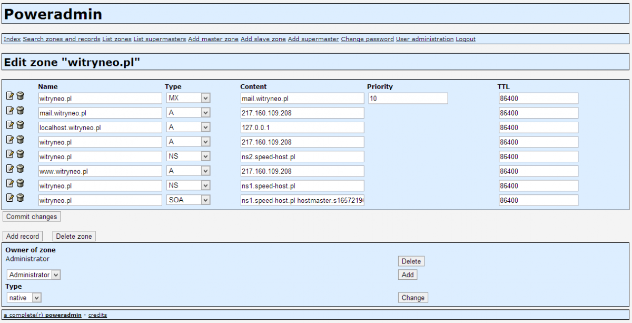Edit the MX record for witryneo.pl
Viewport: 632px width, 323px height.
click(10, 95)
